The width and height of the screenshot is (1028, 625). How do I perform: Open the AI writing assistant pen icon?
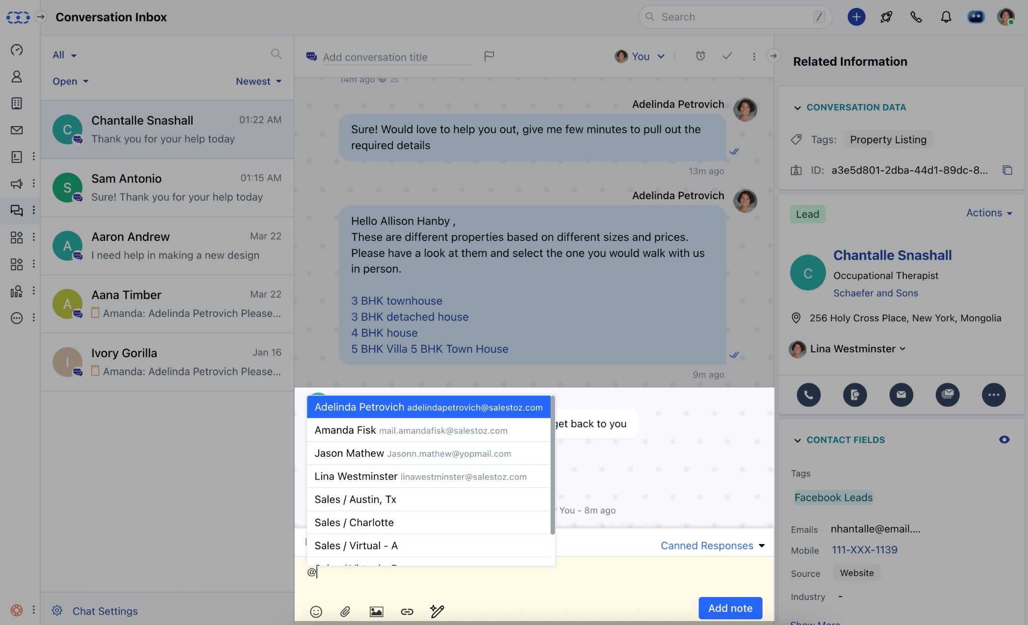pos(437,611)
